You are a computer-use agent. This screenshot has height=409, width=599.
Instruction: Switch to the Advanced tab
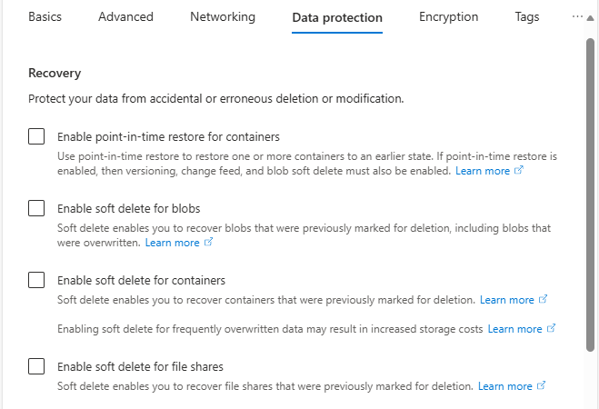pyautogui.click(x=125, y=17)
